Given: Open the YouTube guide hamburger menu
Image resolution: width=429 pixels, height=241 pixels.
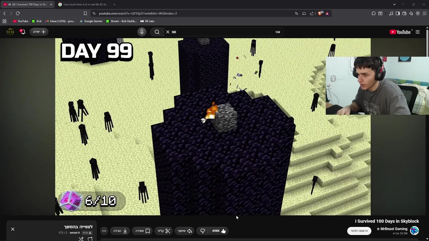Looking at the screenshot, I should click(418, 32).
